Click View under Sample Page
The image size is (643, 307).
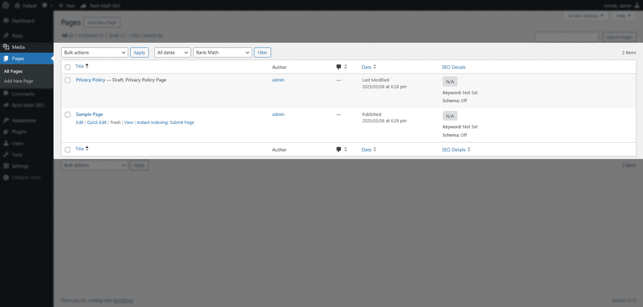coord(129,122)
